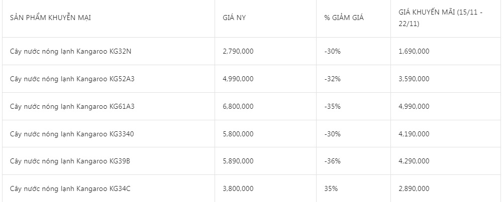The height and width of the screenshot is (202, 503).
Task: Select the Kangaroo KG39B product name
Action: point(70,161)
